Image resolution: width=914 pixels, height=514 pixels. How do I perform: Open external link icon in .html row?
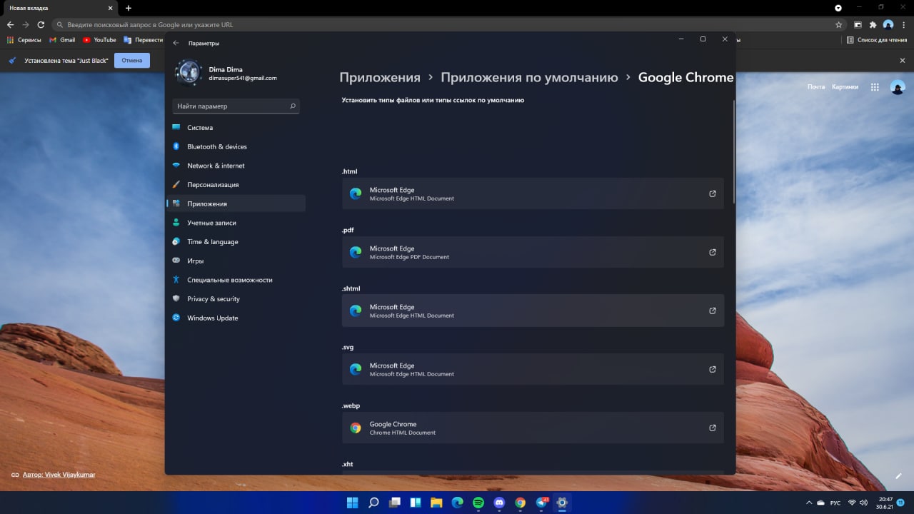pos(712,193)
